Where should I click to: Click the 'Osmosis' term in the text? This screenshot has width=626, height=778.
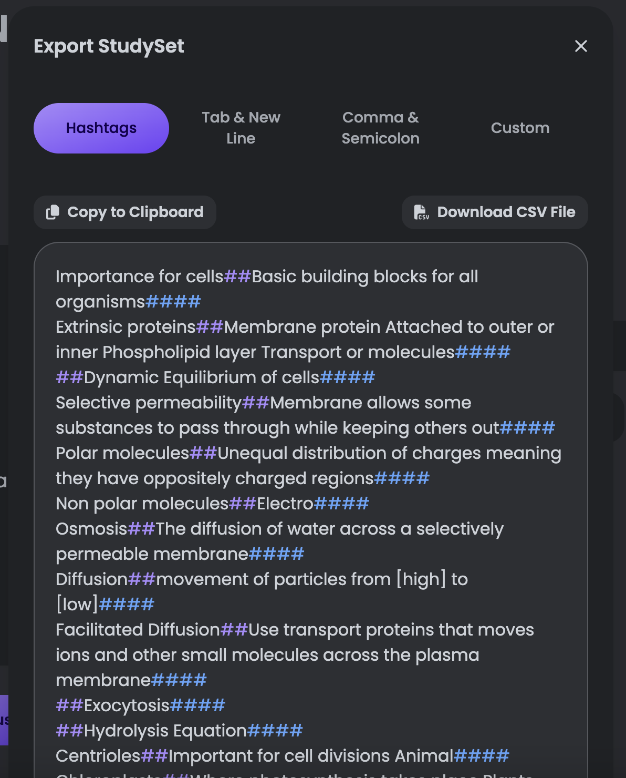[x=92, y=529]
